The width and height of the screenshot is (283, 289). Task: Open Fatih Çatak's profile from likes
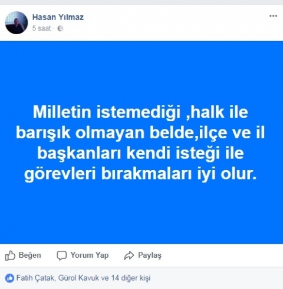[35, 278]
